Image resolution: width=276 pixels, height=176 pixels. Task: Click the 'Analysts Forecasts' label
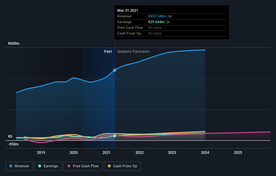[x=133, y=51]
